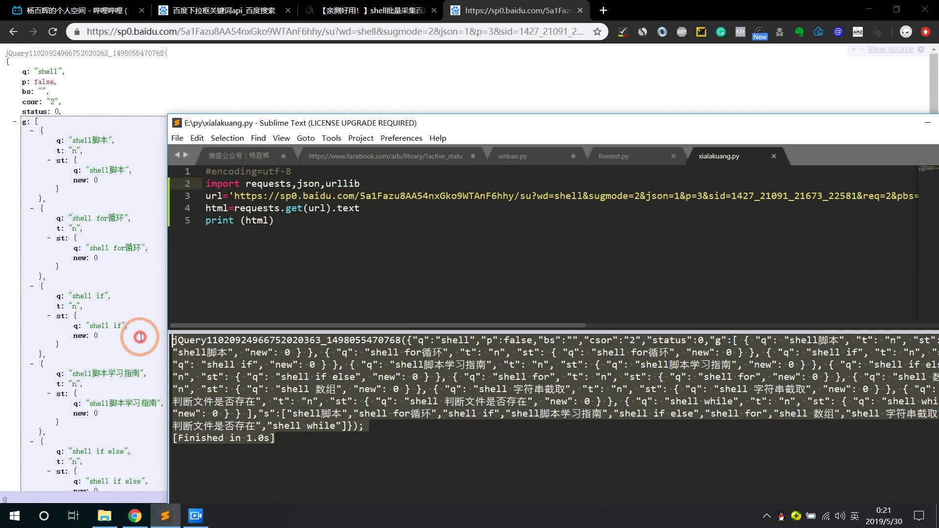The width and height of the screenshot is (939, 528).
Task: Open the Selection menu in Sublime Text
Action: (227, 137)
